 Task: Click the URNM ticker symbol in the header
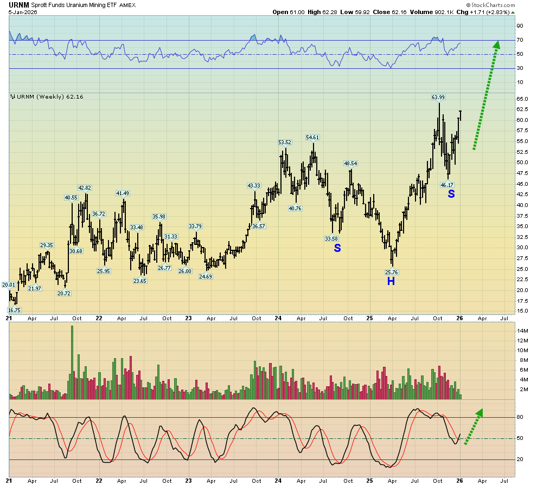[19, 4]
